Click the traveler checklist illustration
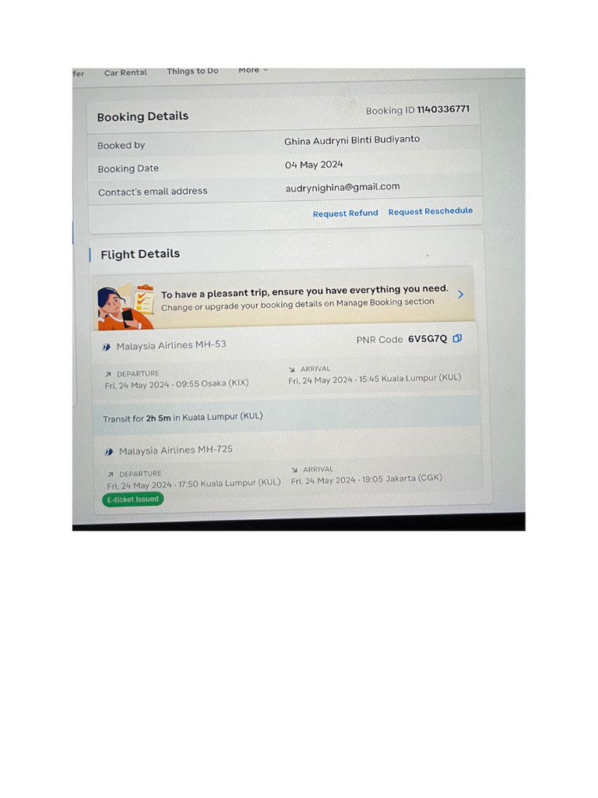Screen dimensions: 598x798 (x=125, y=307)
